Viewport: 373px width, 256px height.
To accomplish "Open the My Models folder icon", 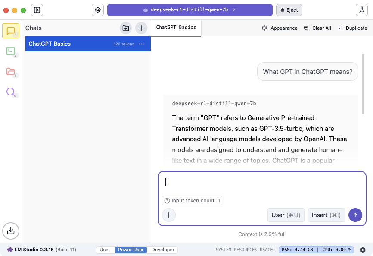I will [x=11, y=71].
